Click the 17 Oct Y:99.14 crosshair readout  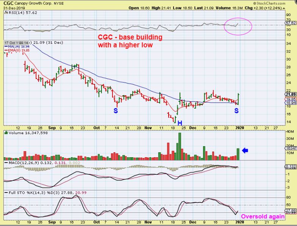coord(17,43)
